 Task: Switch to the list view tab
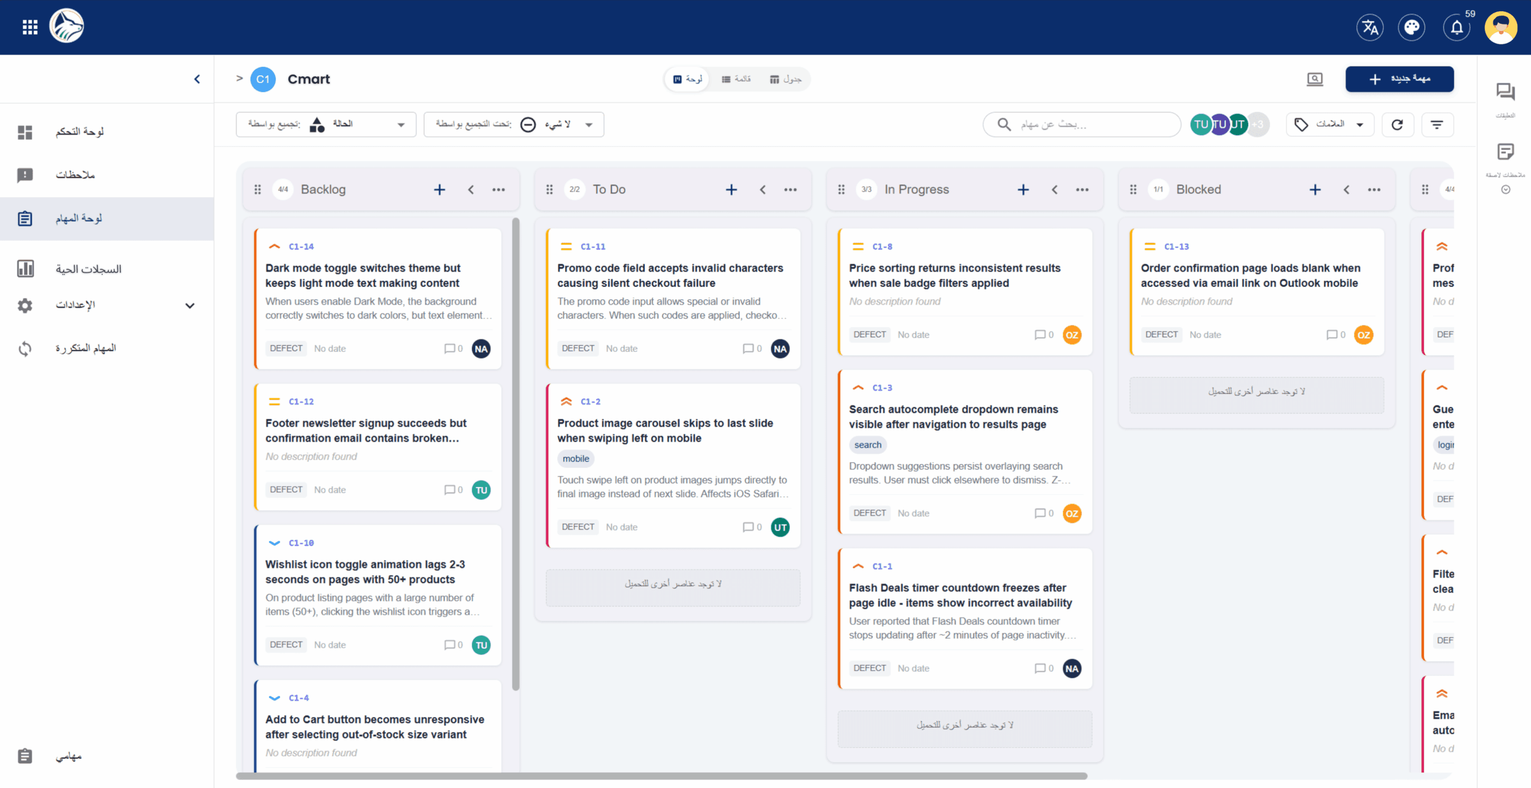736,79
